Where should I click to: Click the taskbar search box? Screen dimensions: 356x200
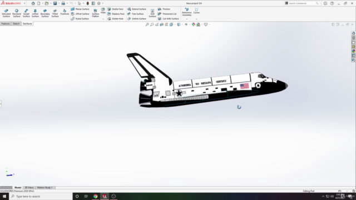click(x=41, y=196)
